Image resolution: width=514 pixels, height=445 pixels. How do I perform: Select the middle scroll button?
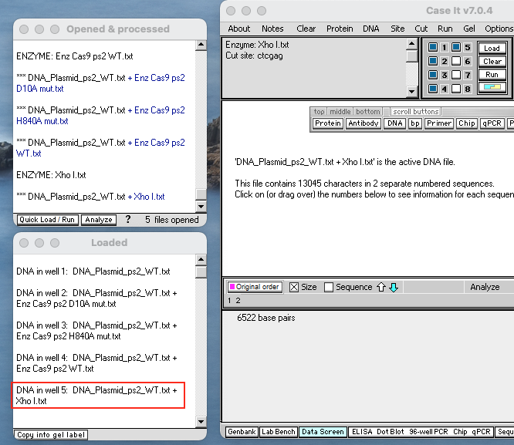click(340, 112)
